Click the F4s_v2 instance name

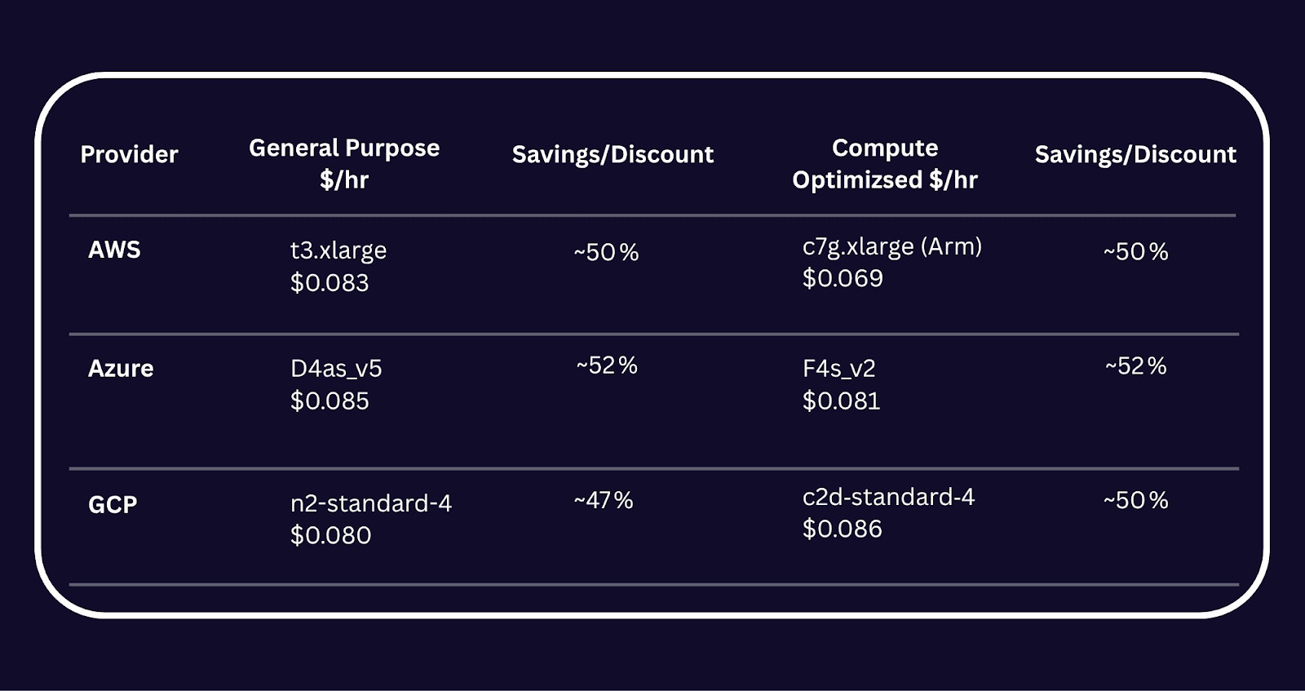coord(838,369)
